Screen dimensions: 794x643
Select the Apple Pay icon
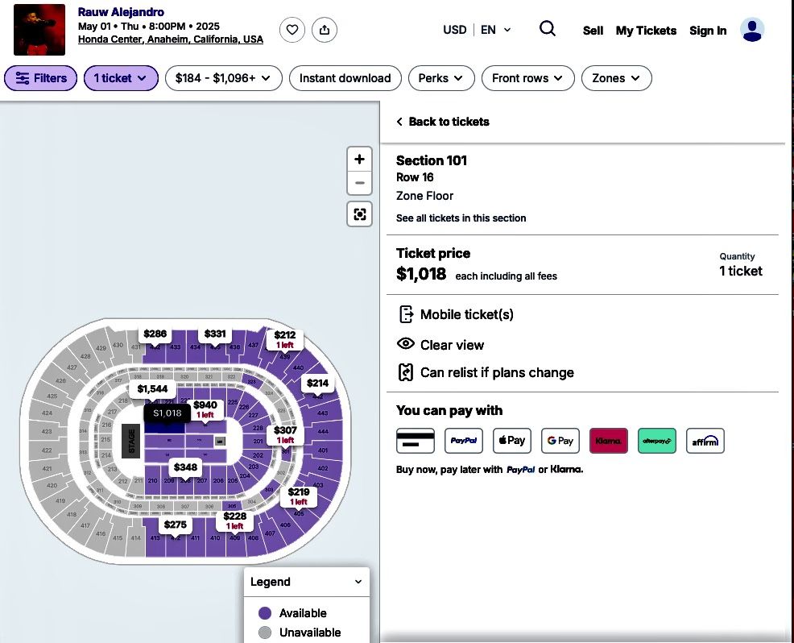click(x=512, y=441)
